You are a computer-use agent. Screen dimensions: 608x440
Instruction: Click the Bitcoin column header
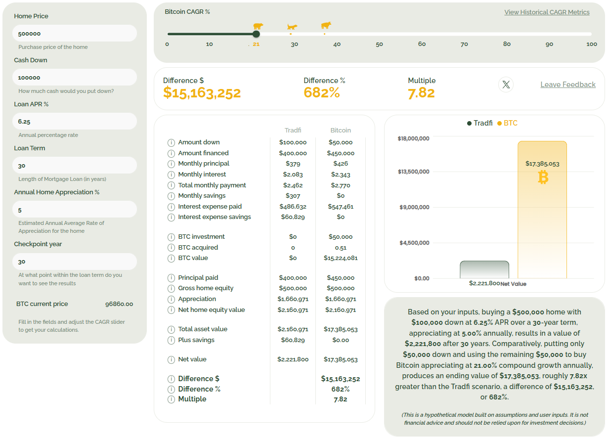tap(341, 131)
